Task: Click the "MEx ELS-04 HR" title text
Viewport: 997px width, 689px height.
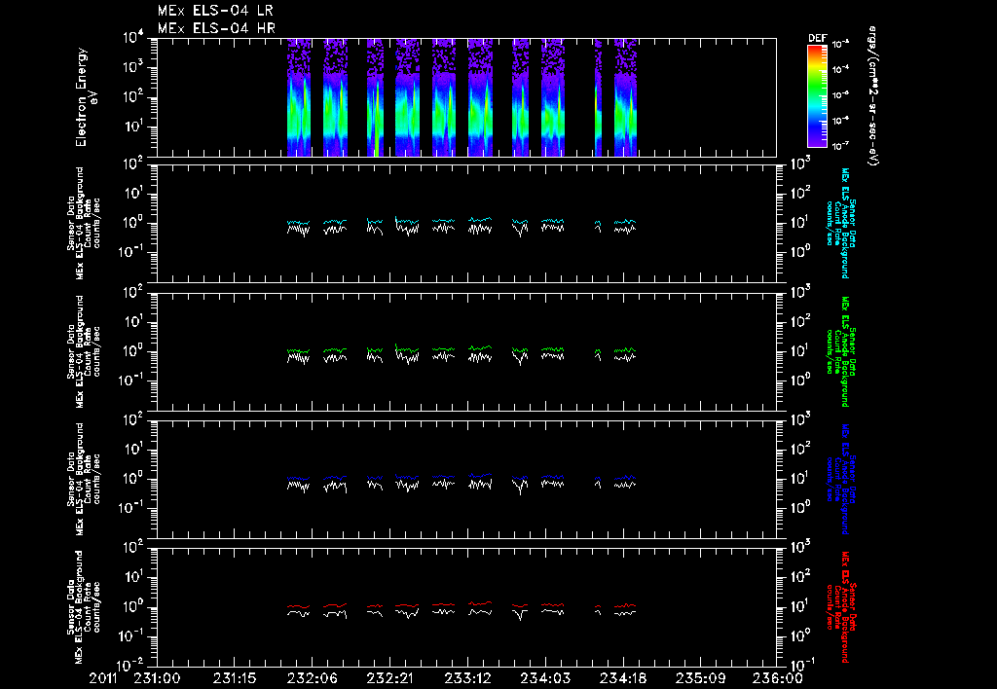Action: coord(216,28)
